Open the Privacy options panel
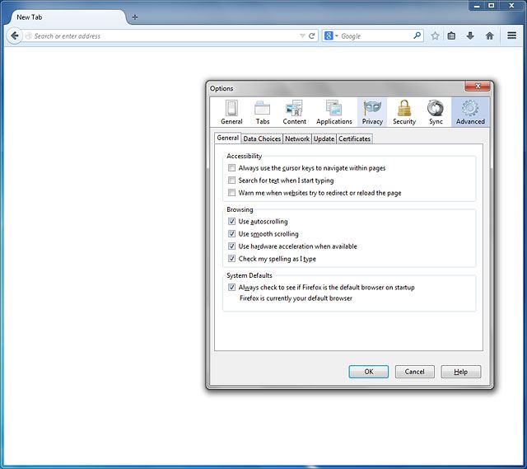 tap(372, 112)
